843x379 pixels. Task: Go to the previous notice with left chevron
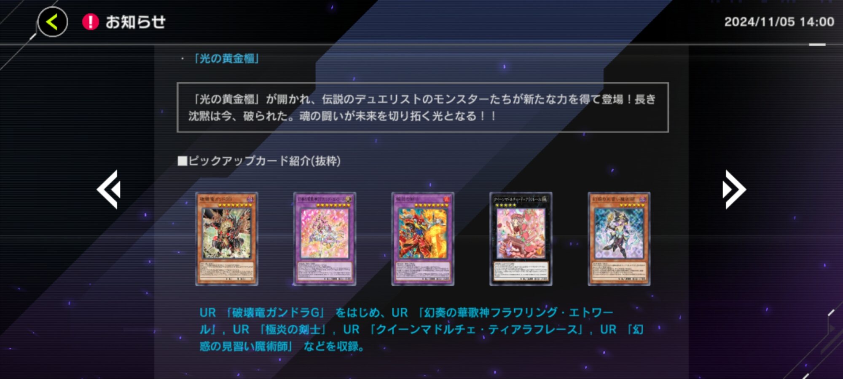pyautogui.click(x=109, y=189)
